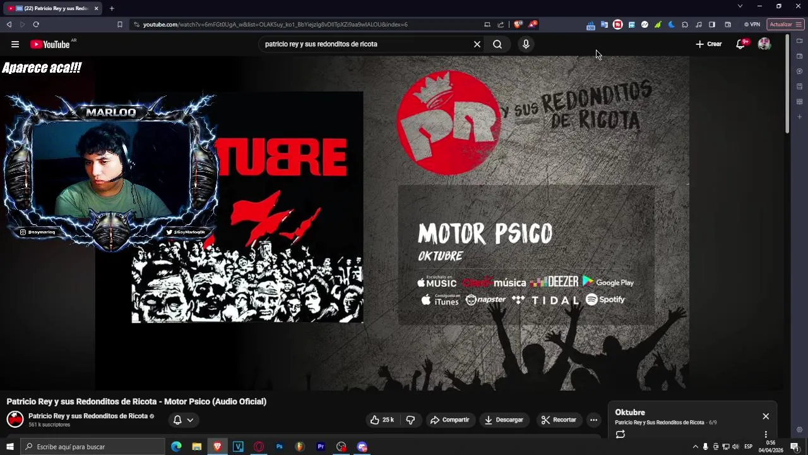Viewport: 808px width, 455px height.
Task: Switch the ESP input language
Action: click(x=748, y=447)
